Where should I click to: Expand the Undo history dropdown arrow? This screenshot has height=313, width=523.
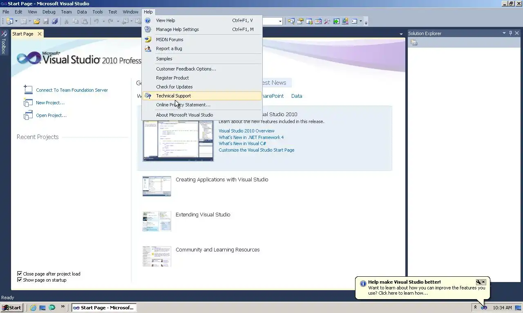click(103, 21)
